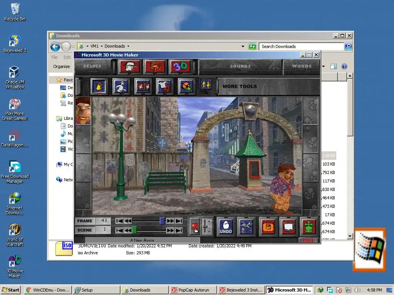Select the running actor Synchronize tool
Viewport: 394px width, 295px height.
121,86
